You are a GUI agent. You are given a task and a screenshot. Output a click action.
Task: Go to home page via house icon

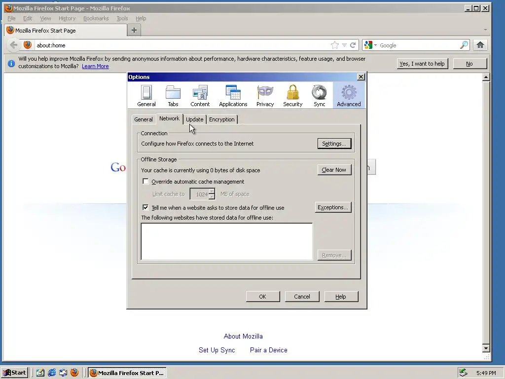click(x=480, y=45)
